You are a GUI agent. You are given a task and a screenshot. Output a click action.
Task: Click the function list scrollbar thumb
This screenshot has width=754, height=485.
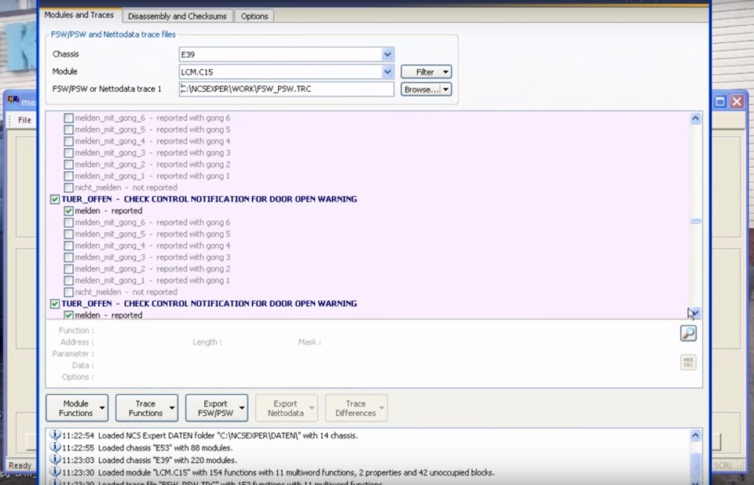695,221
